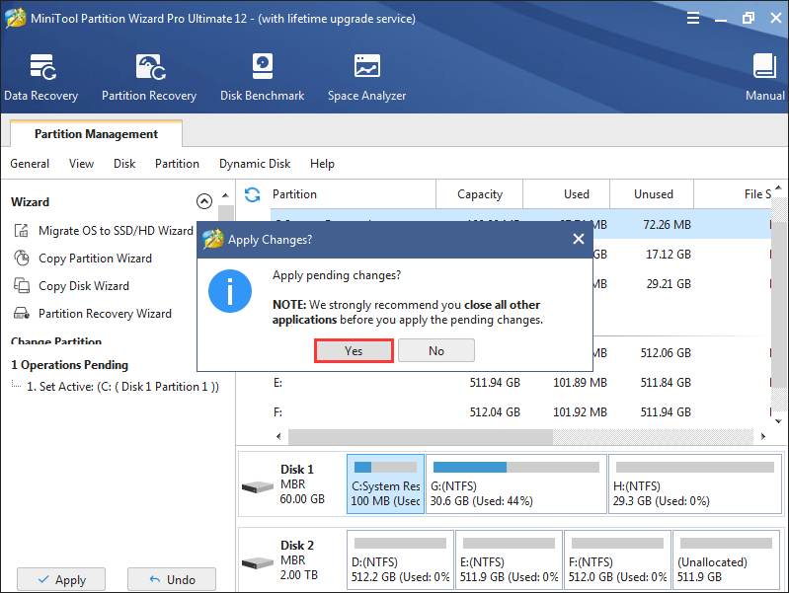789x593 pixels.
Task: Open Space Analyzer tool
Action: point(366,77)
